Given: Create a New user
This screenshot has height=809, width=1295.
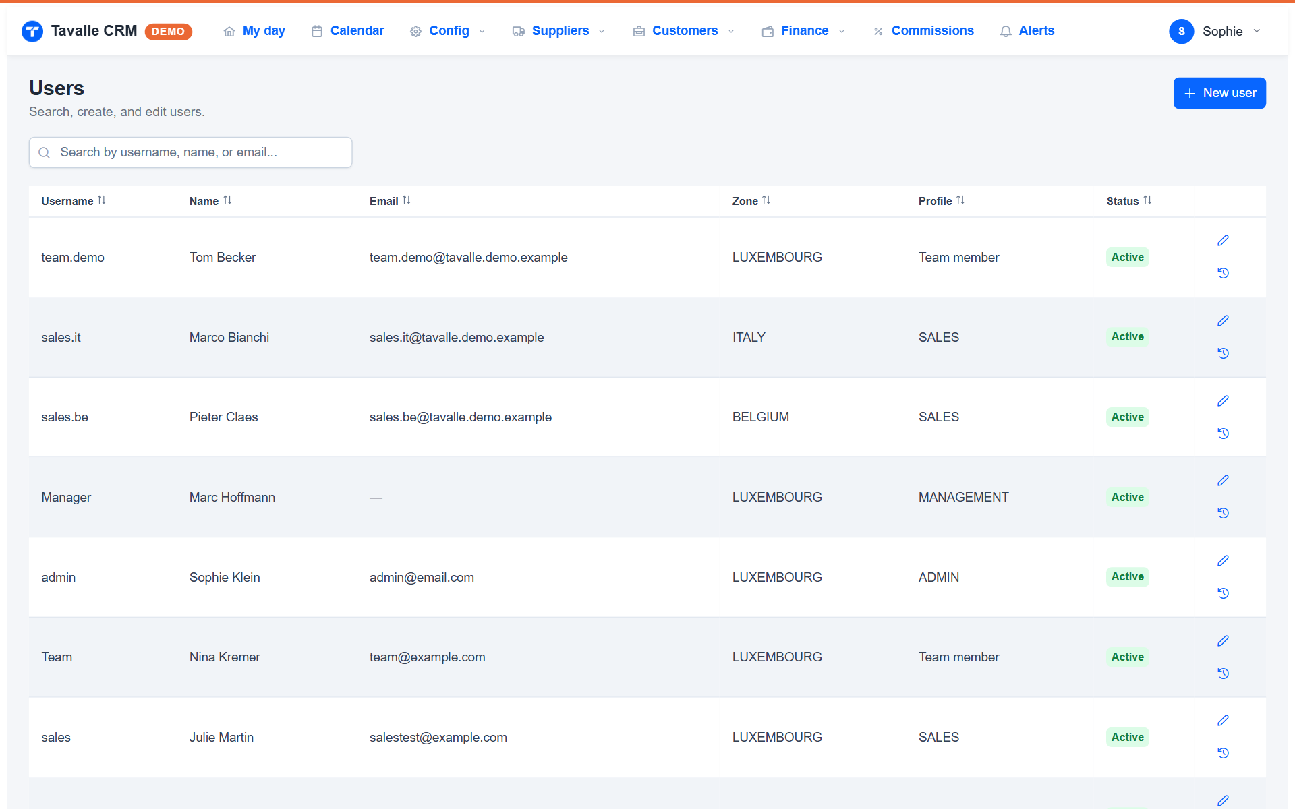Looking at the screenshot, I should click(x=1219, y=93).
